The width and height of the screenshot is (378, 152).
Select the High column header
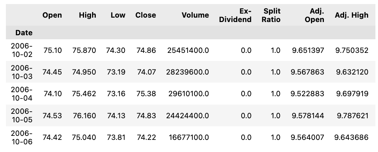pos(88,15)
